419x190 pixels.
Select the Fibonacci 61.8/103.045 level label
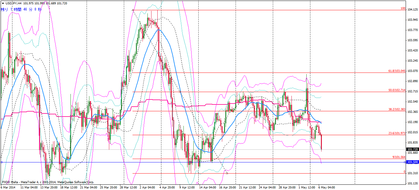pyautogui.click(x=397, y=71)
